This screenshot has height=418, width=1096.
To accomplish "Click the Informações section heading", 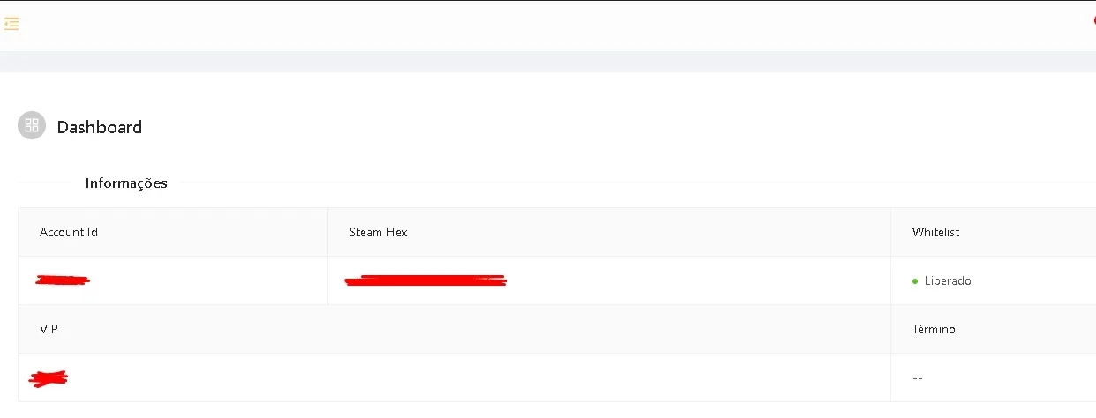I will pyautogui.click(x=126, y=183).
